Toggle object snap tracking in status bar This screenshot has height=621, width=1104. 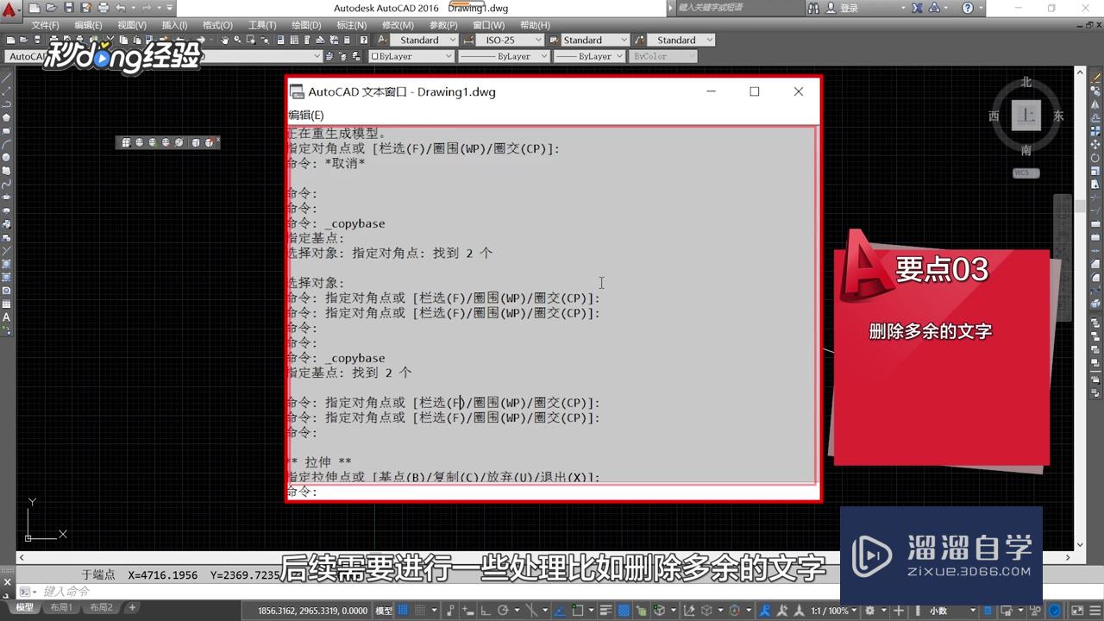[561, 611]
